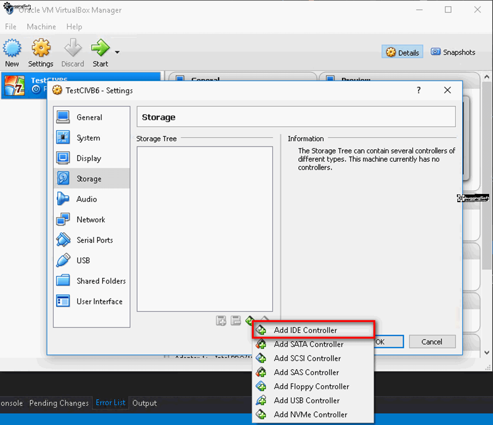Select the Storage settings category
The image size is (493, 425).
(x=91, y=179)
